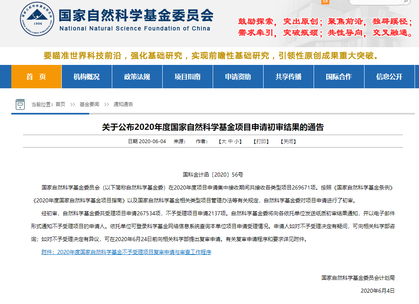Click the paragraph starting 经初审，自然科学基金委
The height and width of the screenshot is (304, 419).
[x=213, y=226]
